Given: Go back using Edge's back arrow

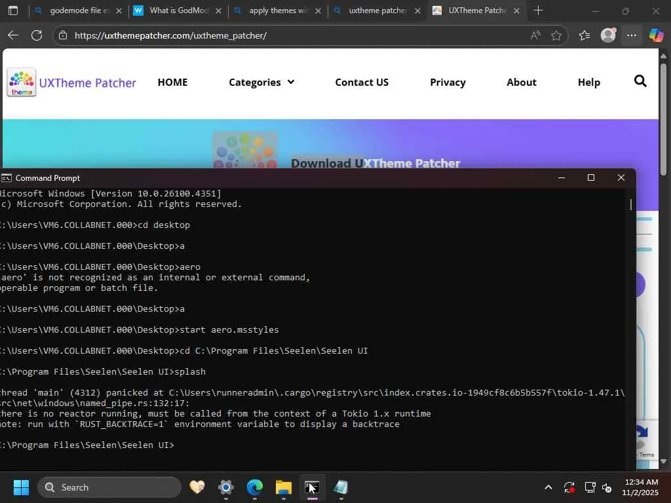Looking at the screenshot, I should pyautogui.click(x=13, y=35).
